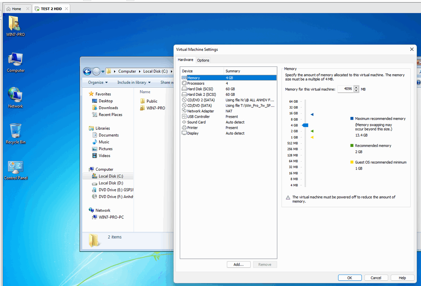Close the Home tab
The image size is (421, 286).
[x=28, y=9]
